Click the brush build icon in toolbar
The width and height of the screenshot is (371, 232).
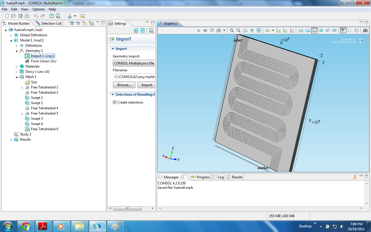70,16
